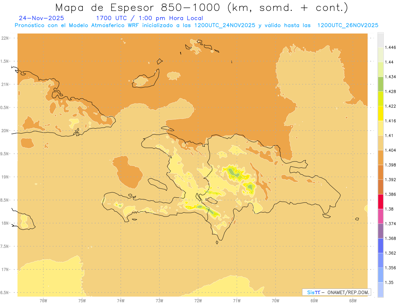This screenshot has width=396, height=305.
Task: Click the longitude label '69W'
Action: pos(314,300)
